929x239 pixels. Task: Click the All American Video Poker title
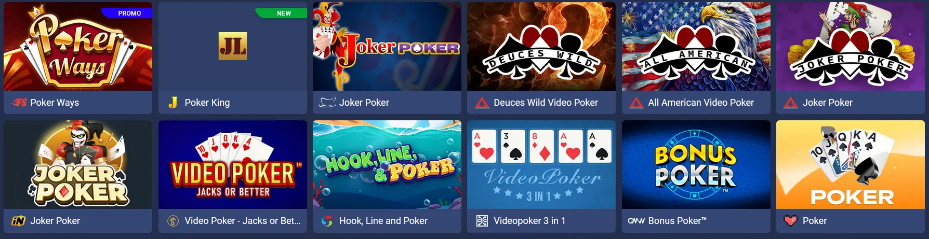[701, 103]
